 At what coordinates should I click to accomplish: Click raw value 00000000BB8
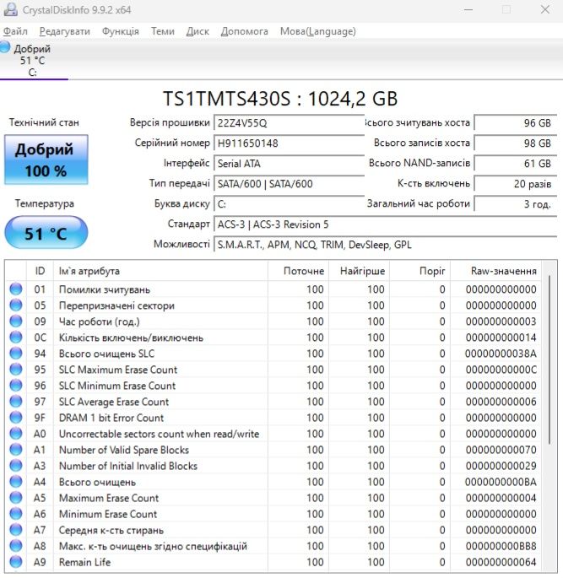click(501, 546)
